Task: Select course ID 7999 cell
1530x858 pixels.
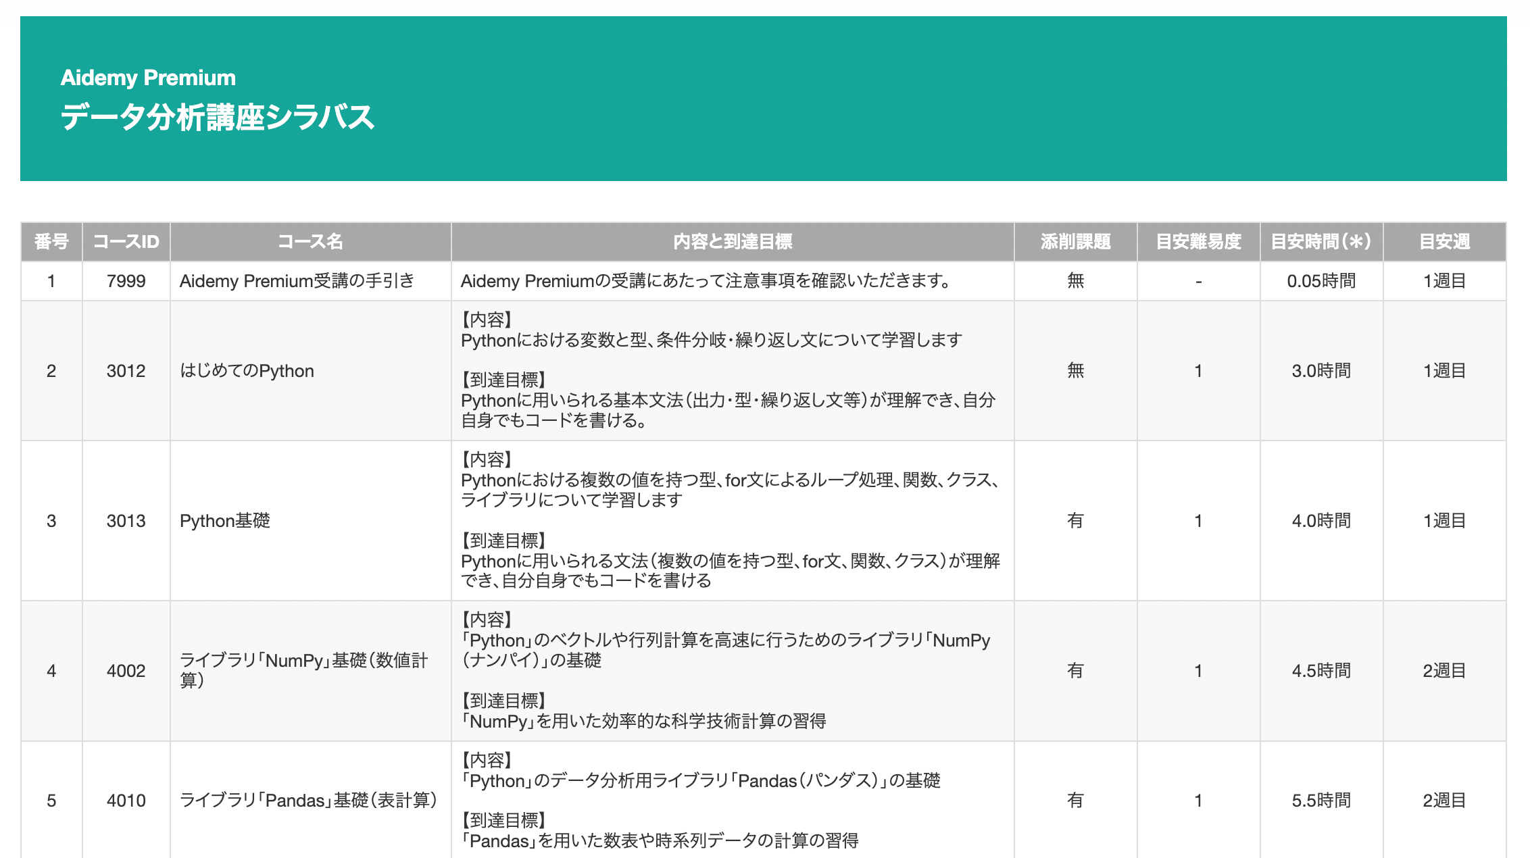Action: coord(126,281)
